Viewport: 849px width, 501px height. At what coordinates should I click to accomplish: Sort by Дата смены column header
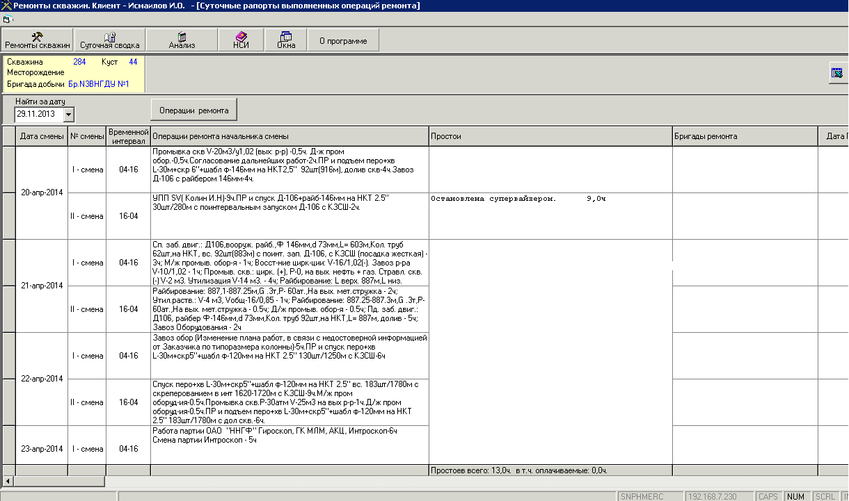click(x=41, y=136)
